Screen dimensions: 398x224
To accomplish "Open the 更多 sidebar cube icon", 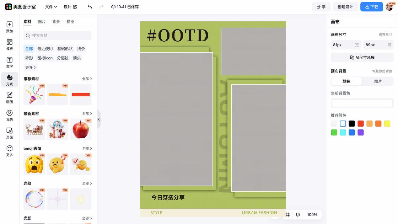I will pos(9,151).
